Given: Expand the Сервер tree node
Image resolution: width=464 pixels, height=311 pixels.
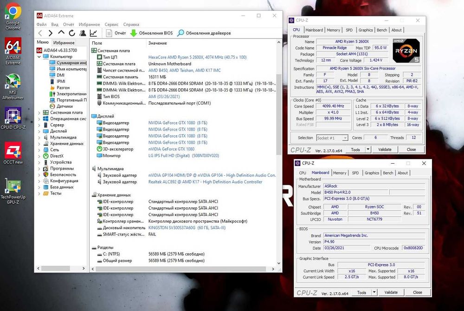Looking at the screenshot, I should [39, 125].
